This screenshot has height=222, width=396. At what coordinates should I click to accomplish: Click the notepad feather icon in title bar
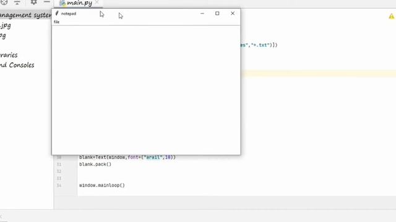[x=57, y=14]
